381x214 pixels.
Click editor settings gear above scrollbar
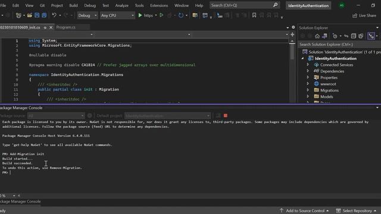293,27
